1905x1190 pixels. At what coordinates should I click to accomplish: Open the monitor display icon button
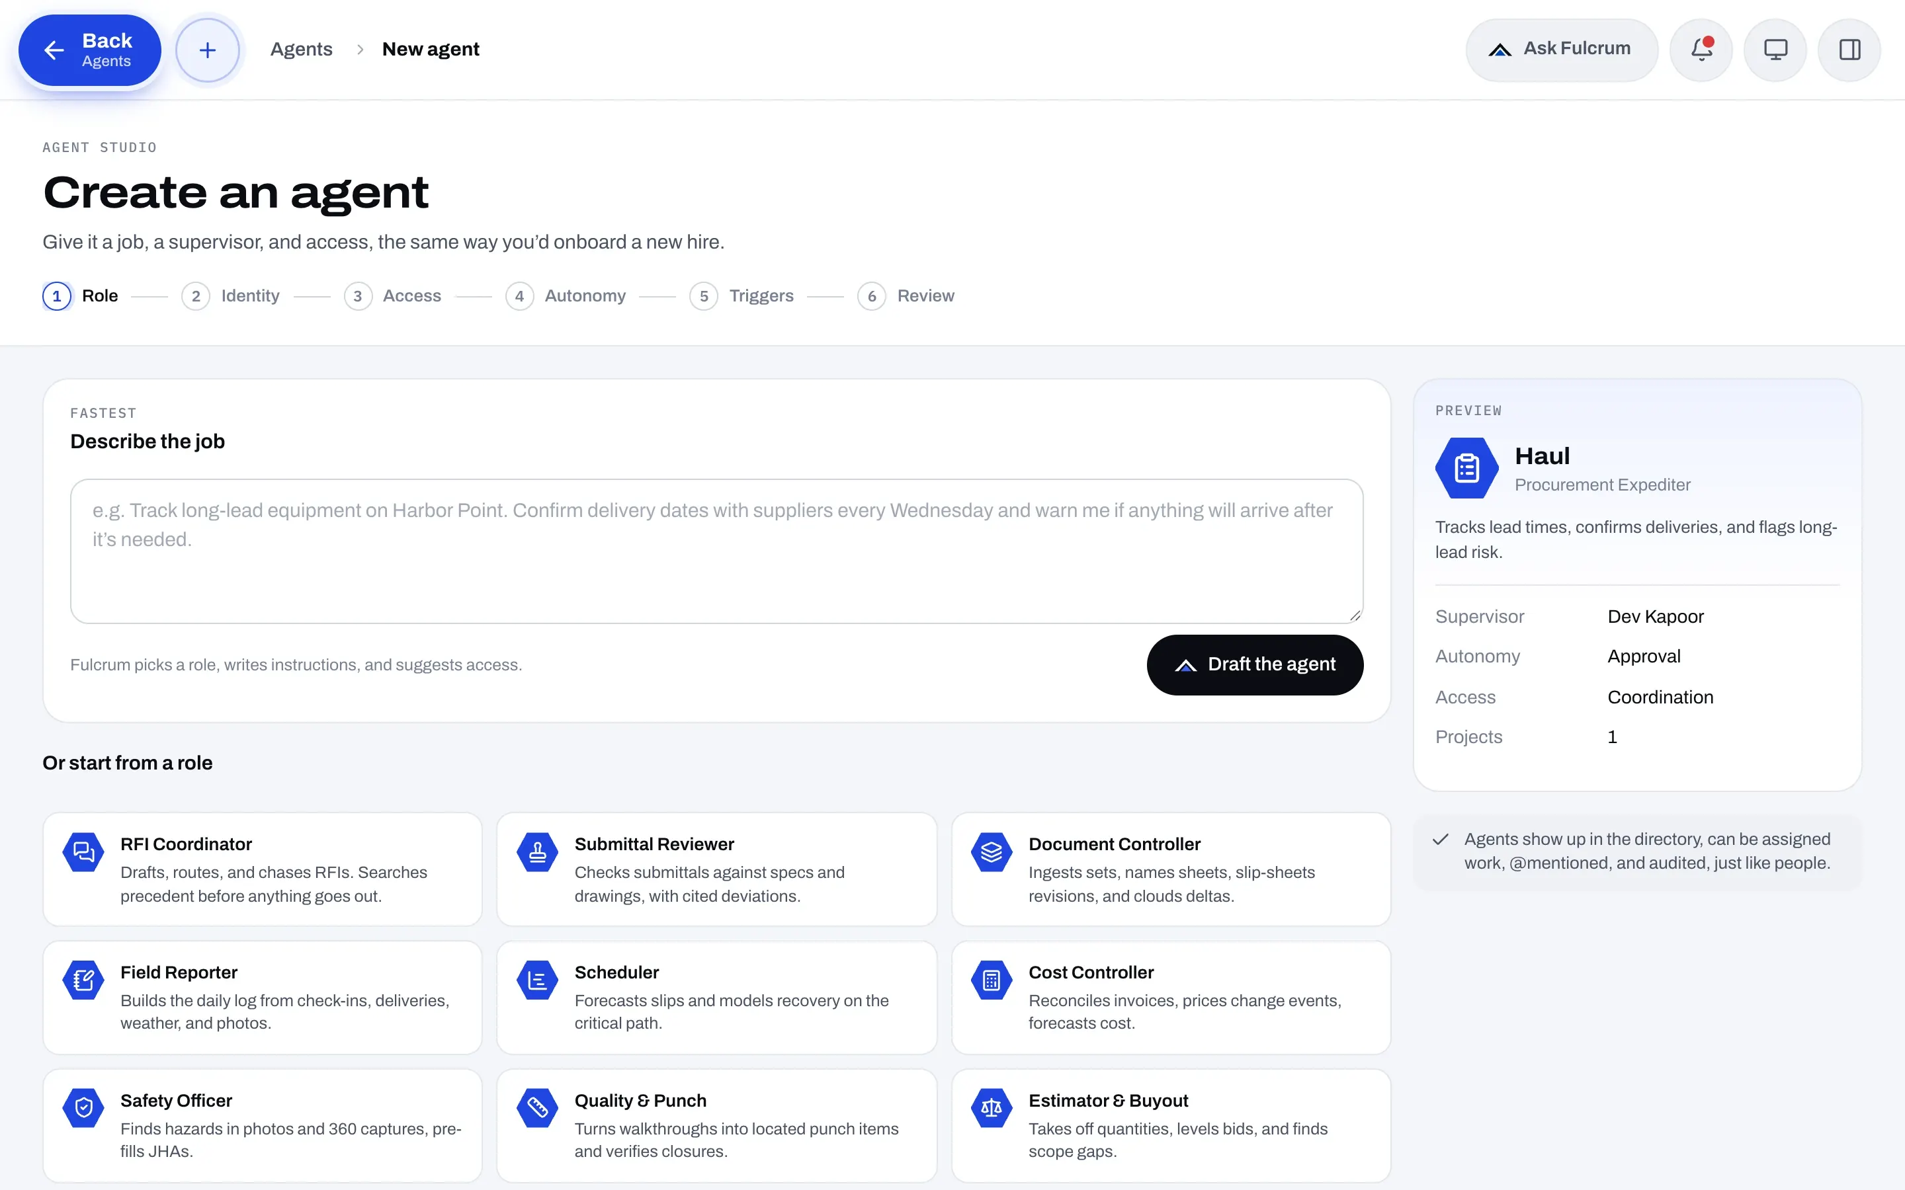[1775, 50]
